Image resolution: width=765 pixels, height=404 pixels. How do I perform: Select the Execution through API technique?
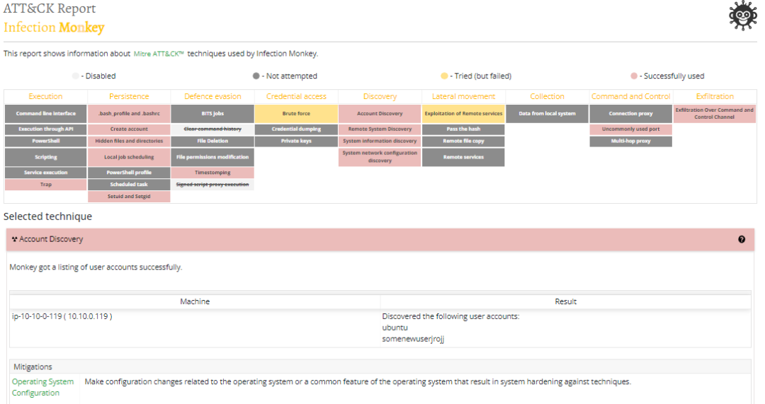46,129
